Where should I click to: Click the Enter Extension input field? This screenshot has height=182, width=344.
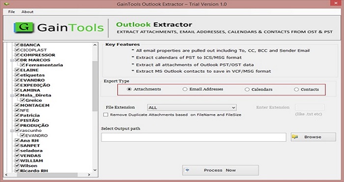pos(310,107)
